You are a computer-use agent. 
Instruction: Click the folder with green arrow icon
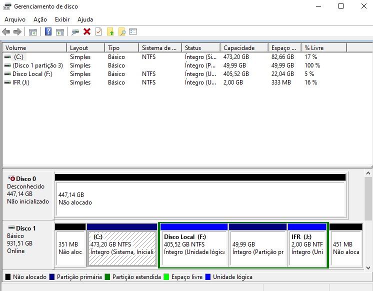pos(110,31)
